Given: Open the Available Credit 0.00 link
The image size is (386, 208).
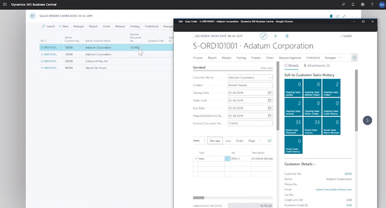Looking at the screenshot, I should [x=349, y=205].
